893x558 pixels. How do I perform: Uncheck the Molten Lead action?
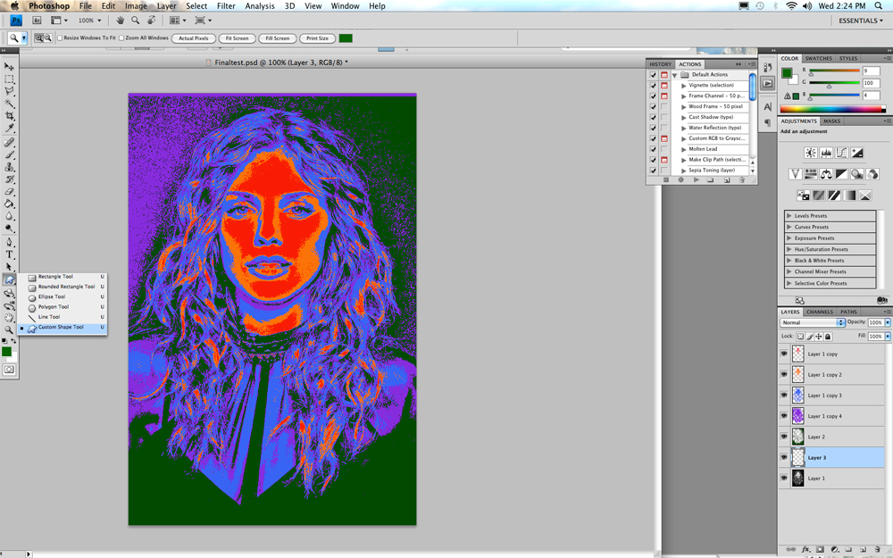point(654,149)
